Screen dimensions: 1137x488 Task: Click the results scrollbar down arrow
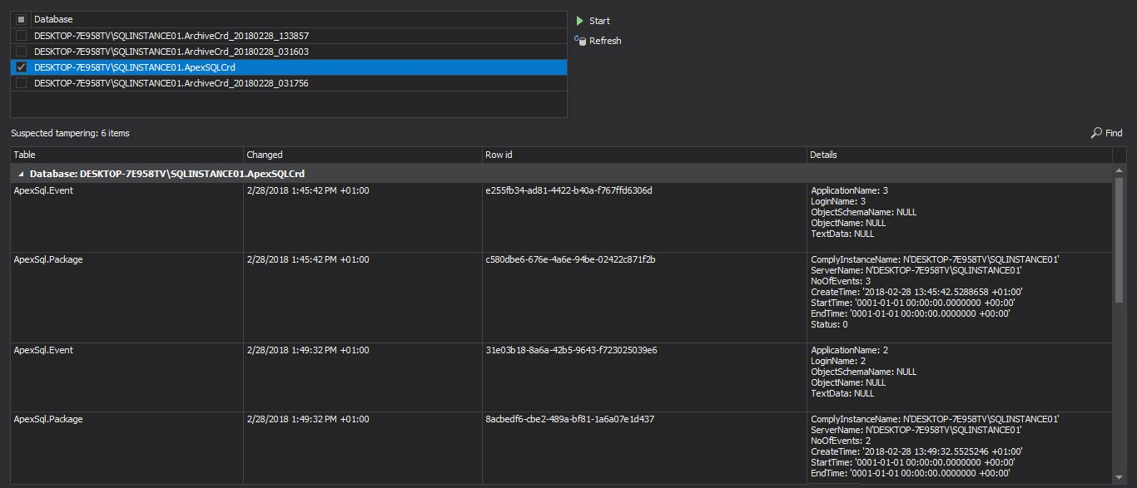[x=1119, y=477]
